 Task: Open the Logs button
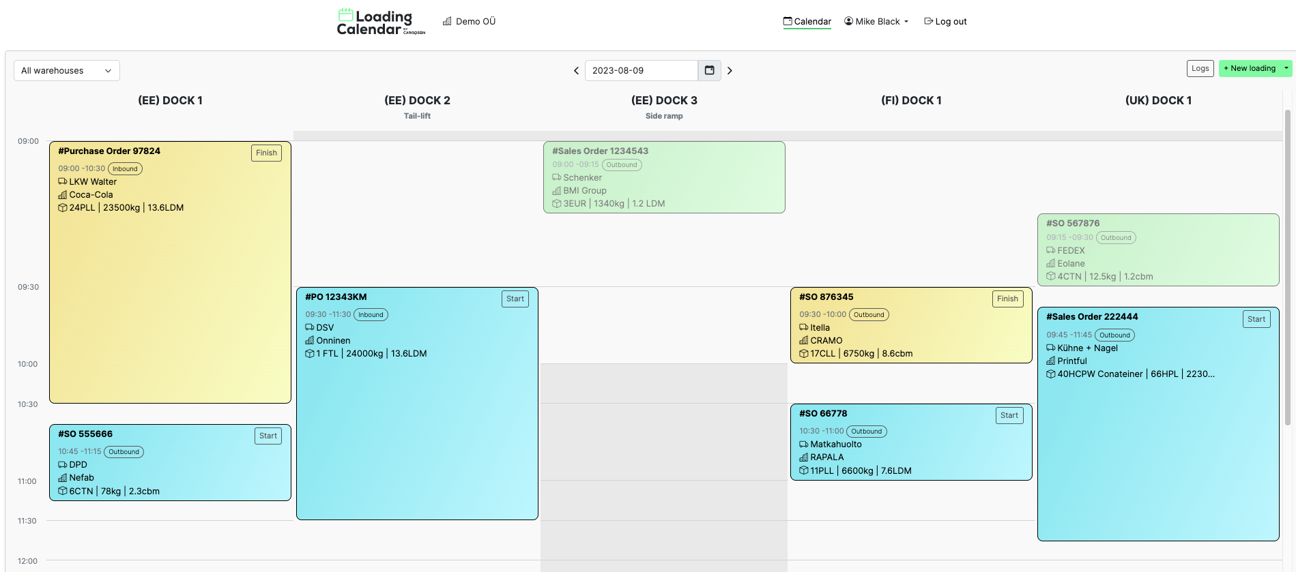tap(1200, 68)
